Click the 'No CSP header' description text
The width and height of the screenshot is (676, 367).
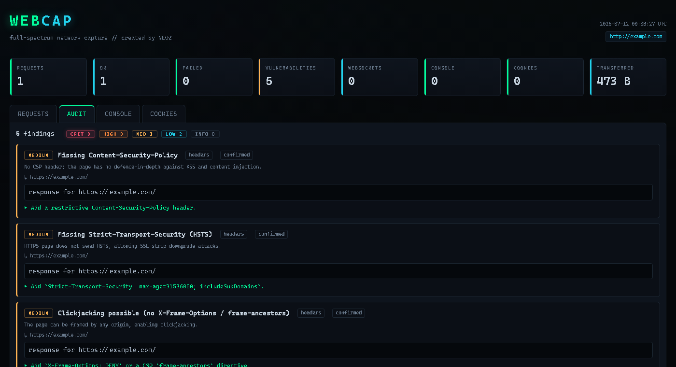tap(143, 167)
